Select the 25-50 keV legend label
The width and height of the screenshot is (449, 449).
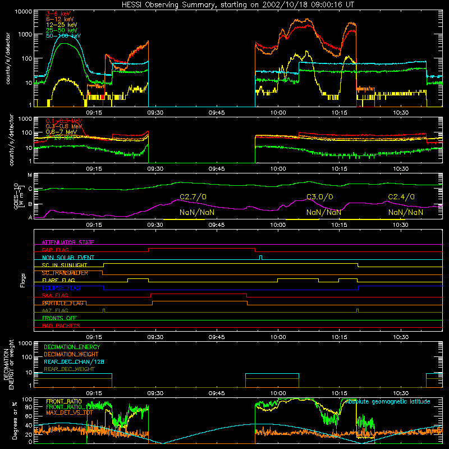[62, 30]
